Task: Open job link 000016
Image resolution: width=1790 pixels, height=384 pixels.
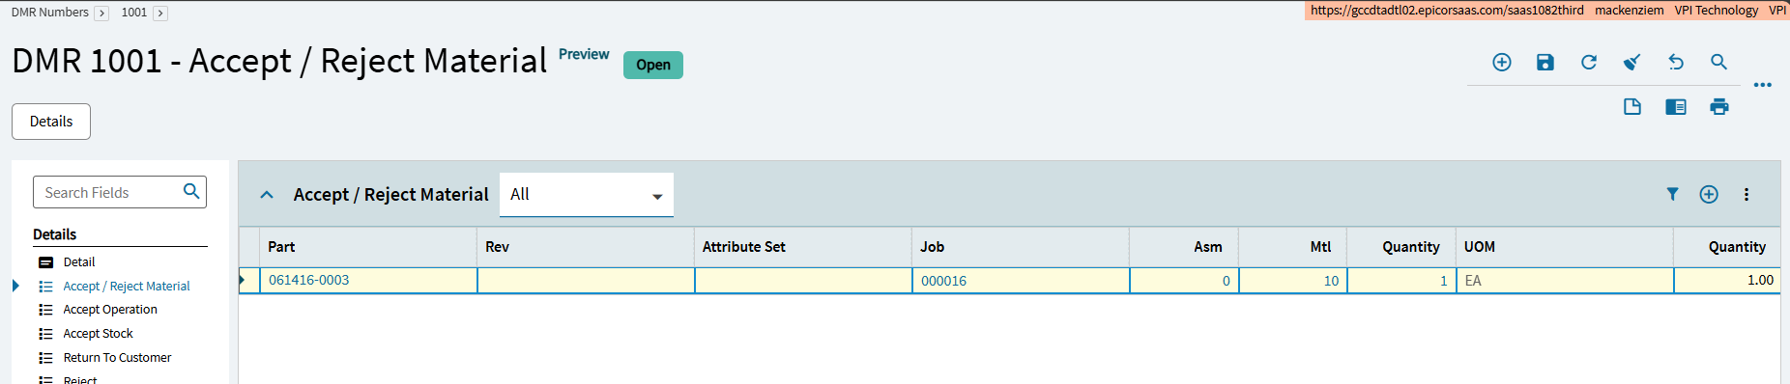Action: pyautogui.click(x=943, y=281)
